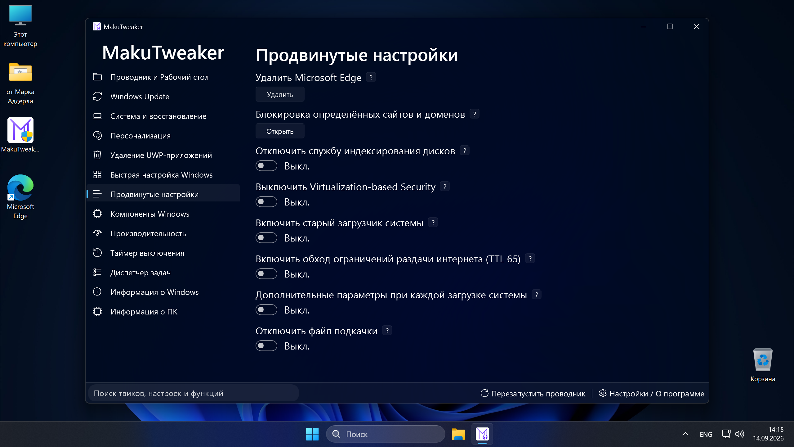
Task: Select the Персонализация menu item
Action: point(163,136)
